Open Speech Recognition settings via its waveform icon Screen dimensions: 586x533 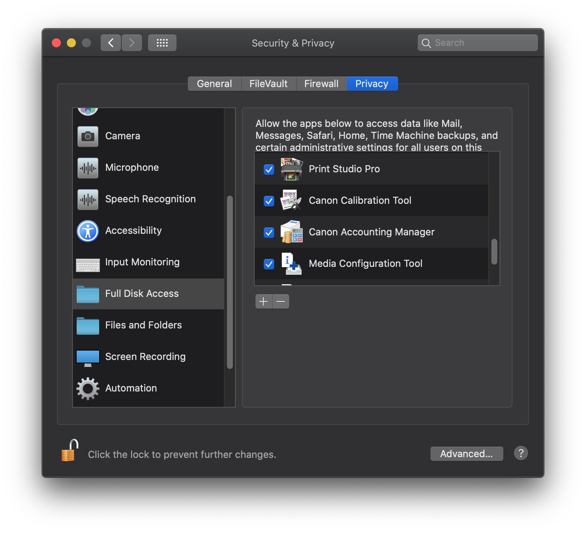(88, 199)
